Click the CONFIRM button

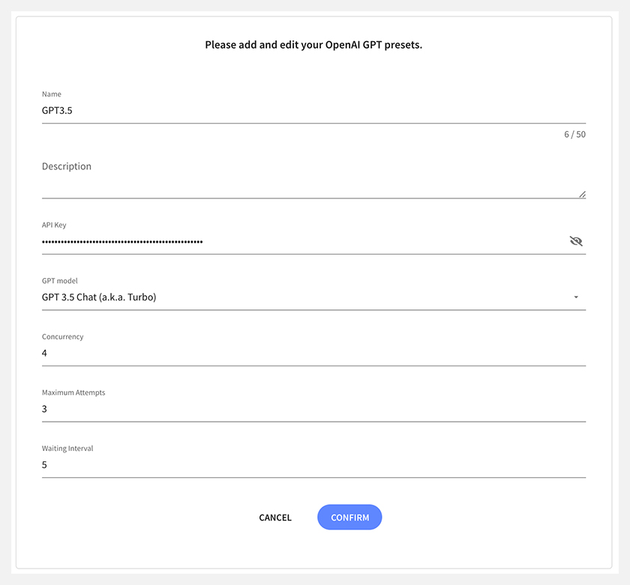[x=349, y=517]
